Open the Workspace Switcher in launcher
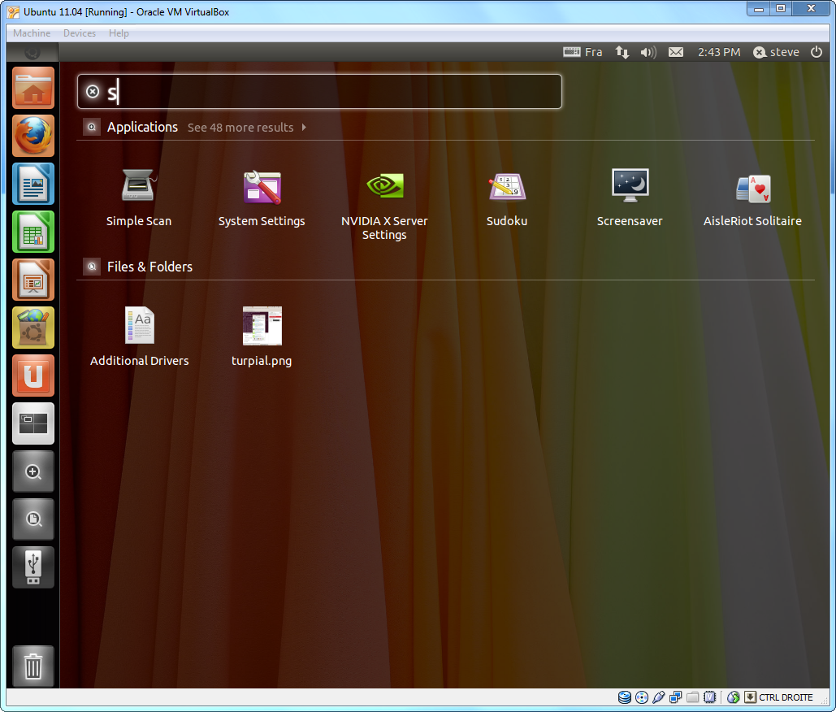Image resolution: width=836 pixels, height=712 pixels. point(33,423)
